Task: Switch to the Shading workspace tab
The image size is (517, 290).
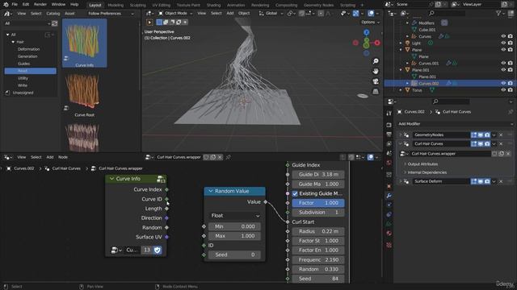Action: [213, 5]
